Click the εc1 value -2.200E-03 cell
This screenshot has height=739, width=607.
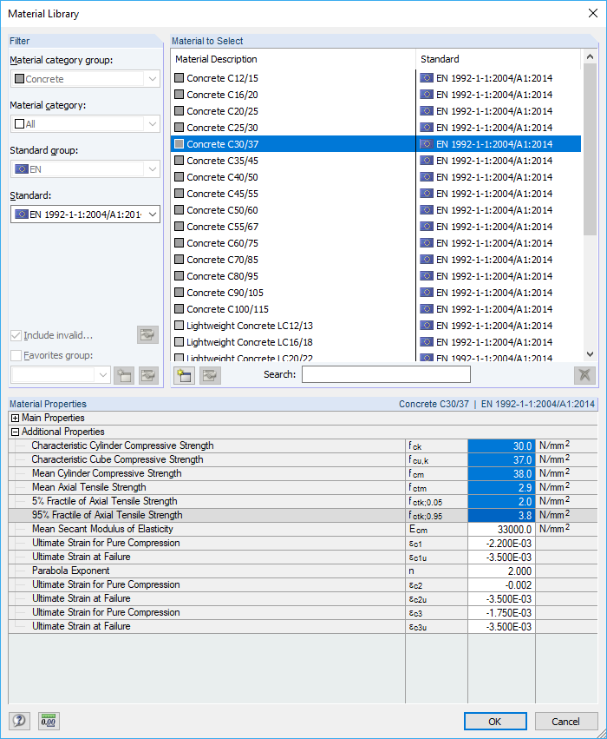pos(501,543)
